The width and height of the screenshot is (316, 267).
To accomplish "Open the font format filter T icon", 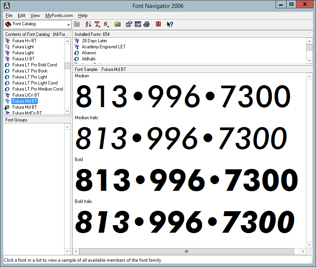I will pyautogui.click(x=97, y=24).
